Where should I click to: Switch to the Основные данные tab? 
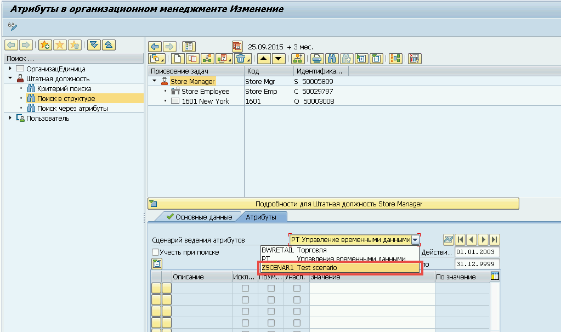(x=199, y=217)
